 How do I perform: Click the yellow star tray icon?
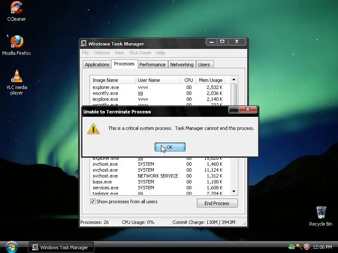[x=299, y=247]
